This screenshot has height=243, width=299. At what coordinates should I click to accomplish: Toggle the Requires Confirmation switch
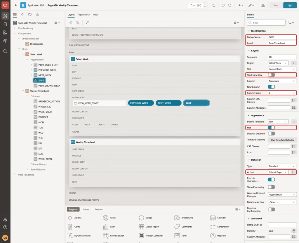[271, 209]
